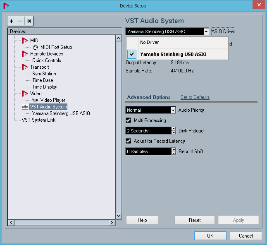
Task: Click the Devices column header
Action: click(65, 31)
